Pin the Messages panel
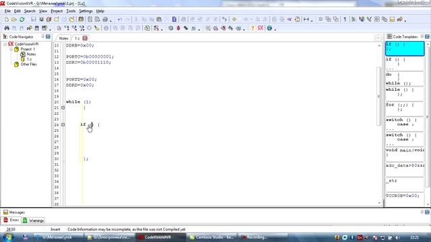Image resolution: width=431 pixels, height=242 pixels. click(422, 212)
